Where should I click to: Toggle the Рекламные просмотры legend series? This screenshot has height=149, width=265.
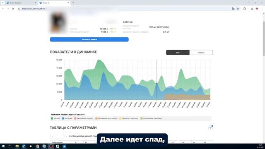click(x=106, y=118)
